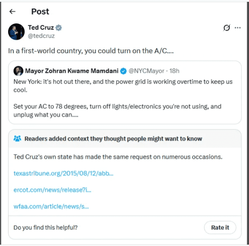The width and height of the screenshot is (249, 246).
Task: Open the texastribune.org link
Action: 63,174
